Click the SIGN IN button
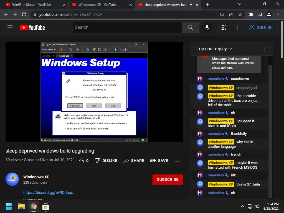The image size is (284, 213). (260, 27)
